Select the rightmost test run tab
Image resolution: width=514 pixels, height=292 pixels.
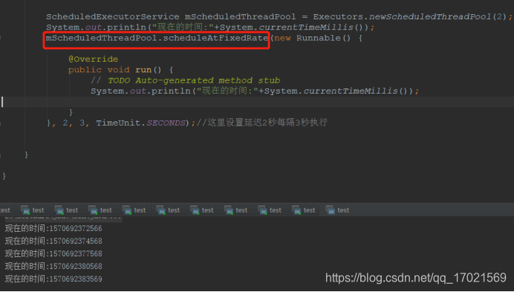coord(338,210)
